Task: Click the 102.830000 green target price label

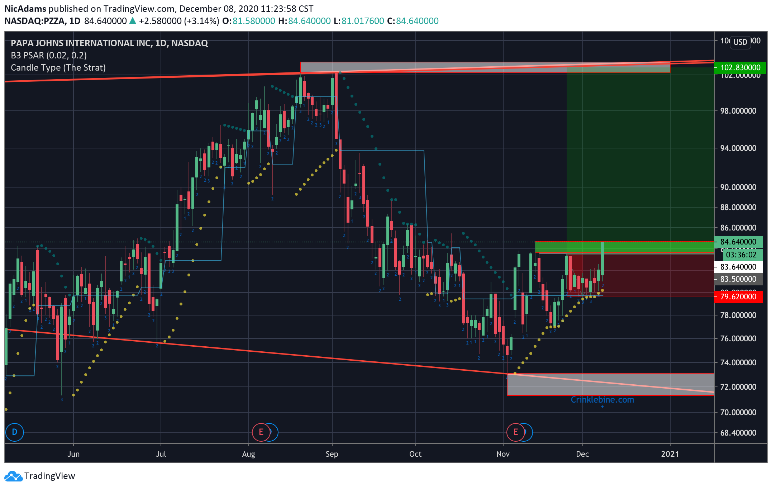Action: (740, 67)
